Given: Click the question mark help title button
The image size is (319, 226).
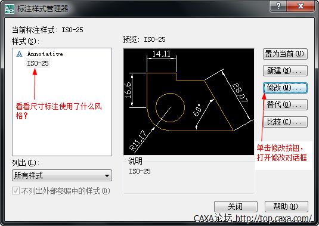Looking at the screenshot, I should click(x=278, y=6).
